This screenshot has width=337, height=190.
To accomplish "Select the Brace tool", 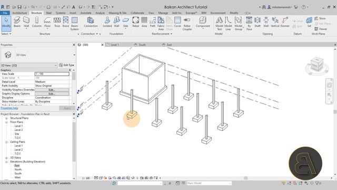I will (x=65, y=22).
